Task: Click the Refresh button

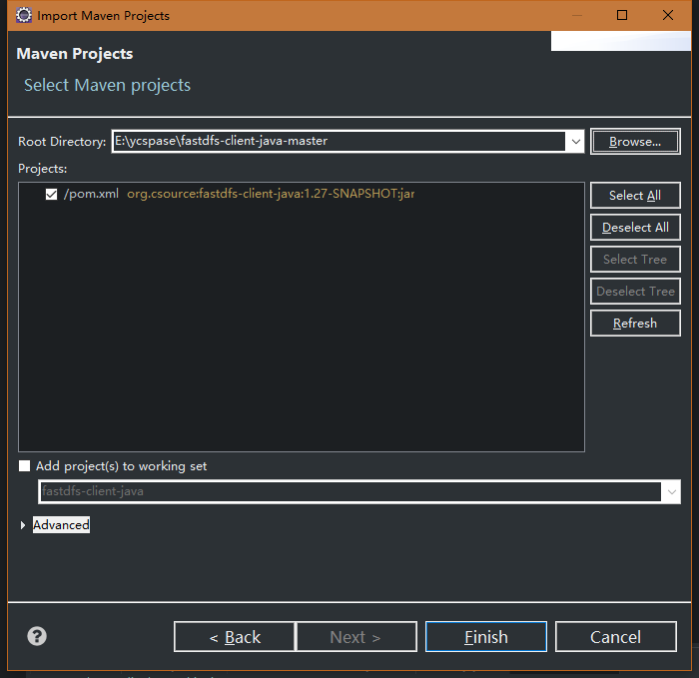Action: (x=635, y=324)
